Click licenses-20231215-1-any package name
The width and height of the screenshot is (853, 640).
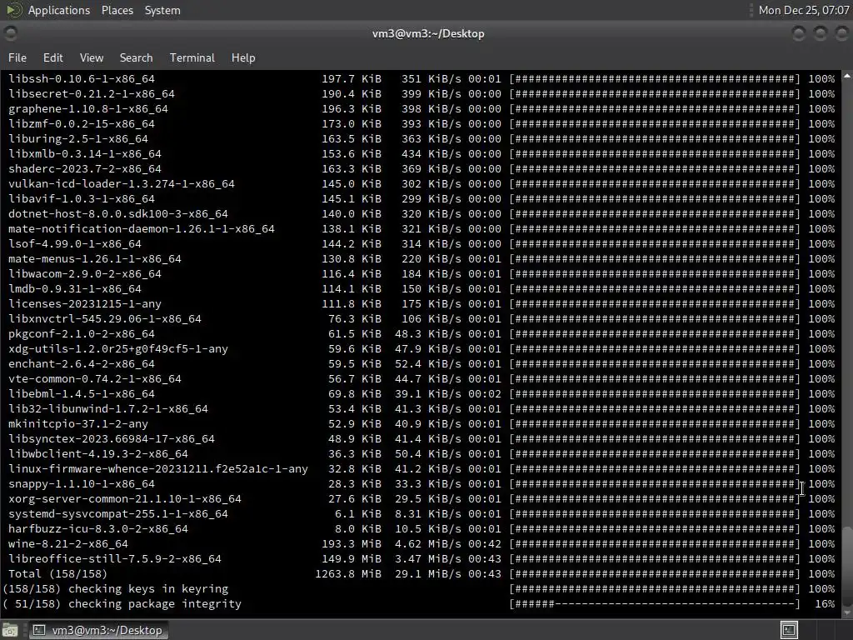[x=85, y=303]
